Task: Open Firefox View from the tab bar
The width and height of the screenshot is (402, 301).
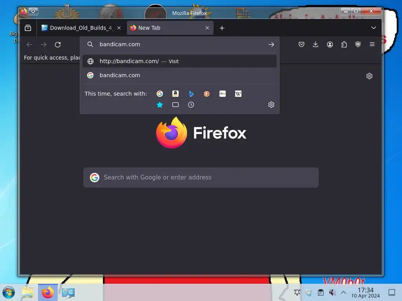Action: pos(28,28)
